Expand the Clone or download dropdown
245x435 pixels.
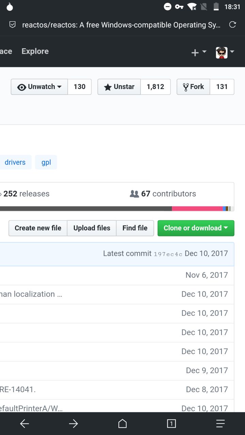coord(196,228)
